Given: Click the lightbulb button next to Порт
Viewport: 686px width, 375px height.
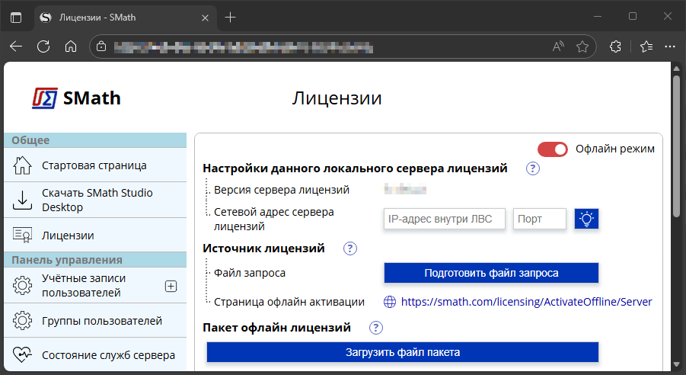Looking at the screenshot, I should coord(586,219).
